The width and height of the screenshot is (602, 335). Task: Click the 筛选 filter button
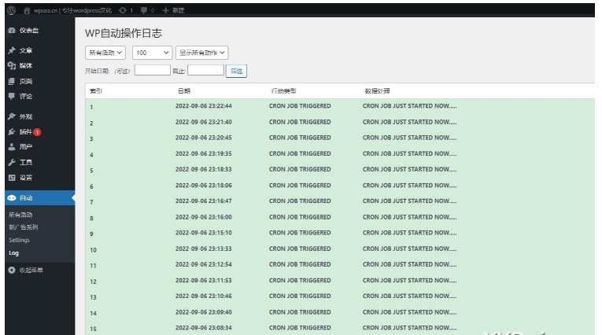pos(235,71)
